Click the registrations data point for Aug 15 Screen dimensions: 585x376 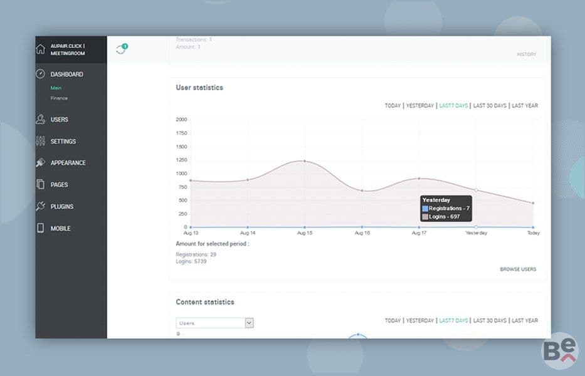tap(305, 227)
